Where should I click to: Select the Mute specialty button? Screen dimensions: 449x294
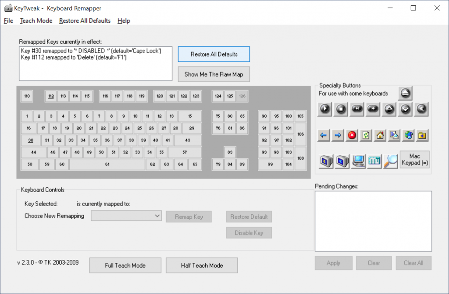[x=421, y=109]
